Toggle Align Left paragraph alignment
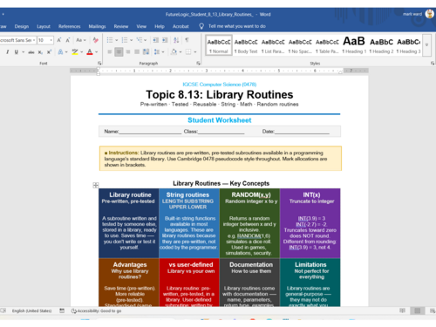Screen dimensions: 436x327 click(x=110, y=52)
